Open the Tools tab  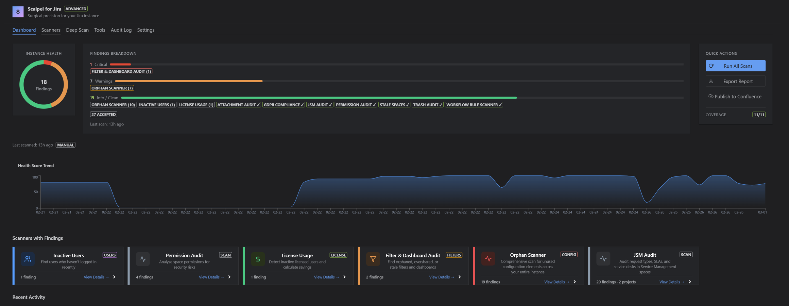tap(100, 30)
